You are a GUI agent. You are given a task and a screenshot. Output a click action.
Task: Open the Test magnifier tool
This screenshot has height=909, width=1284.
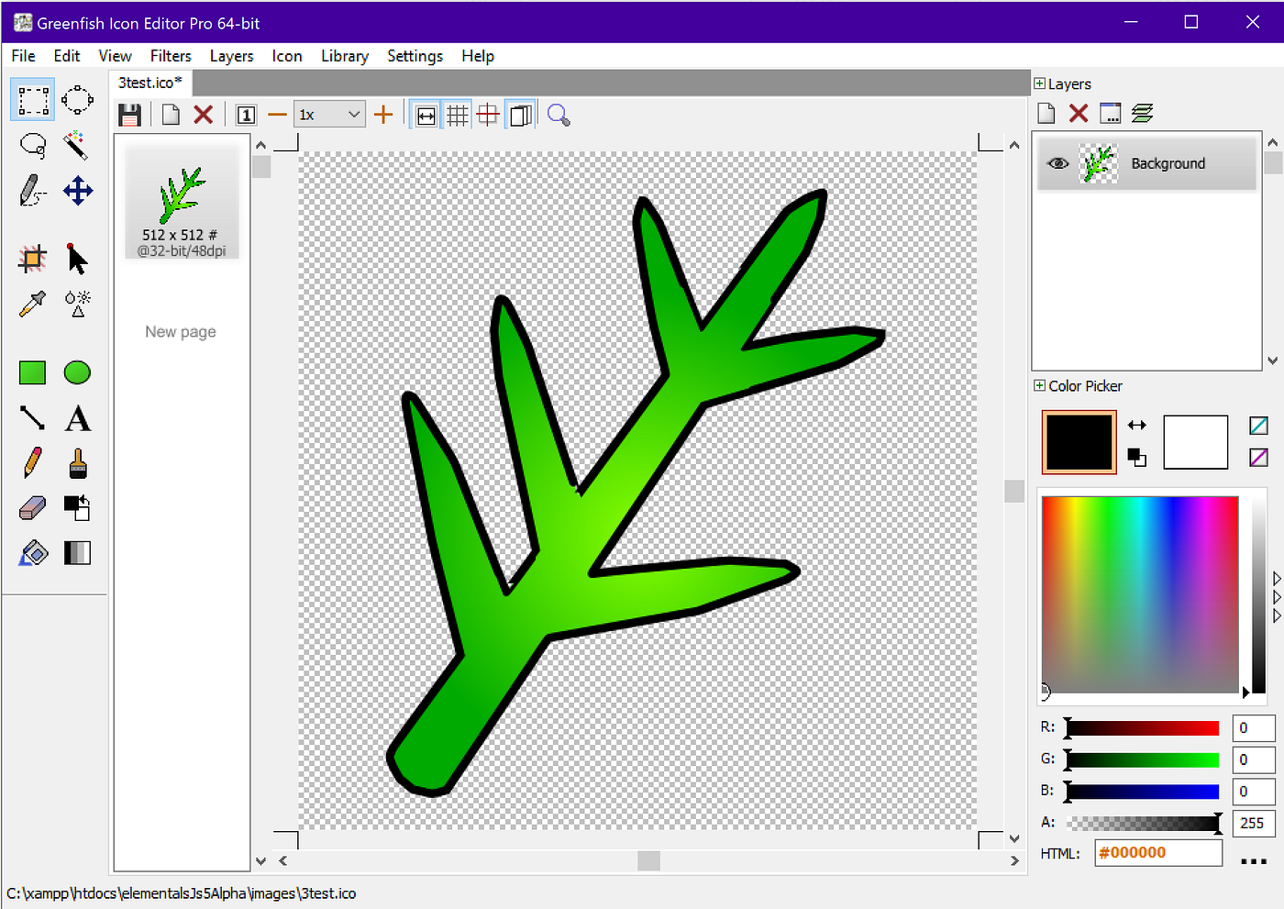pyautogui.click(x=559, y=115)
